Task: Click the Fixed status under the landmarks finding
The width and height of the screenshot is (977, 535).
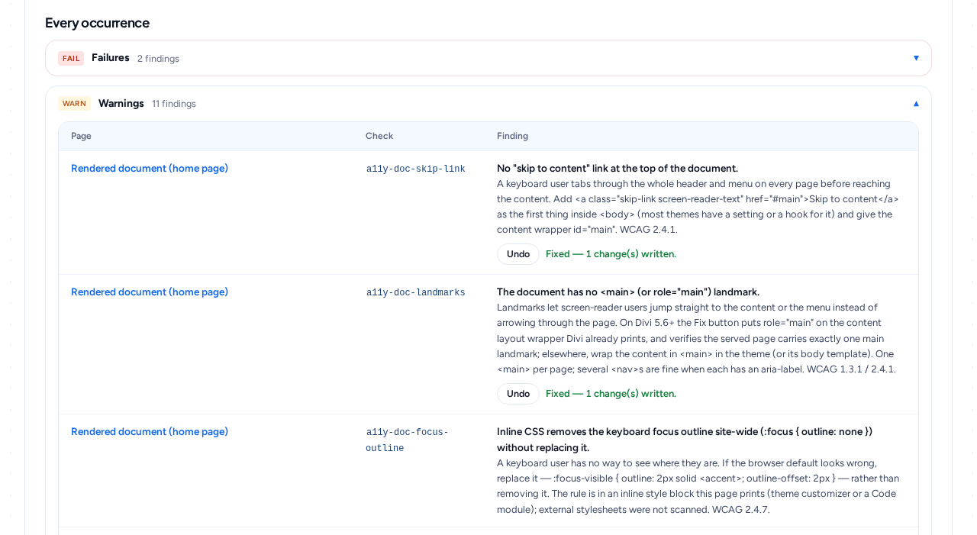Action: [611, 394]
